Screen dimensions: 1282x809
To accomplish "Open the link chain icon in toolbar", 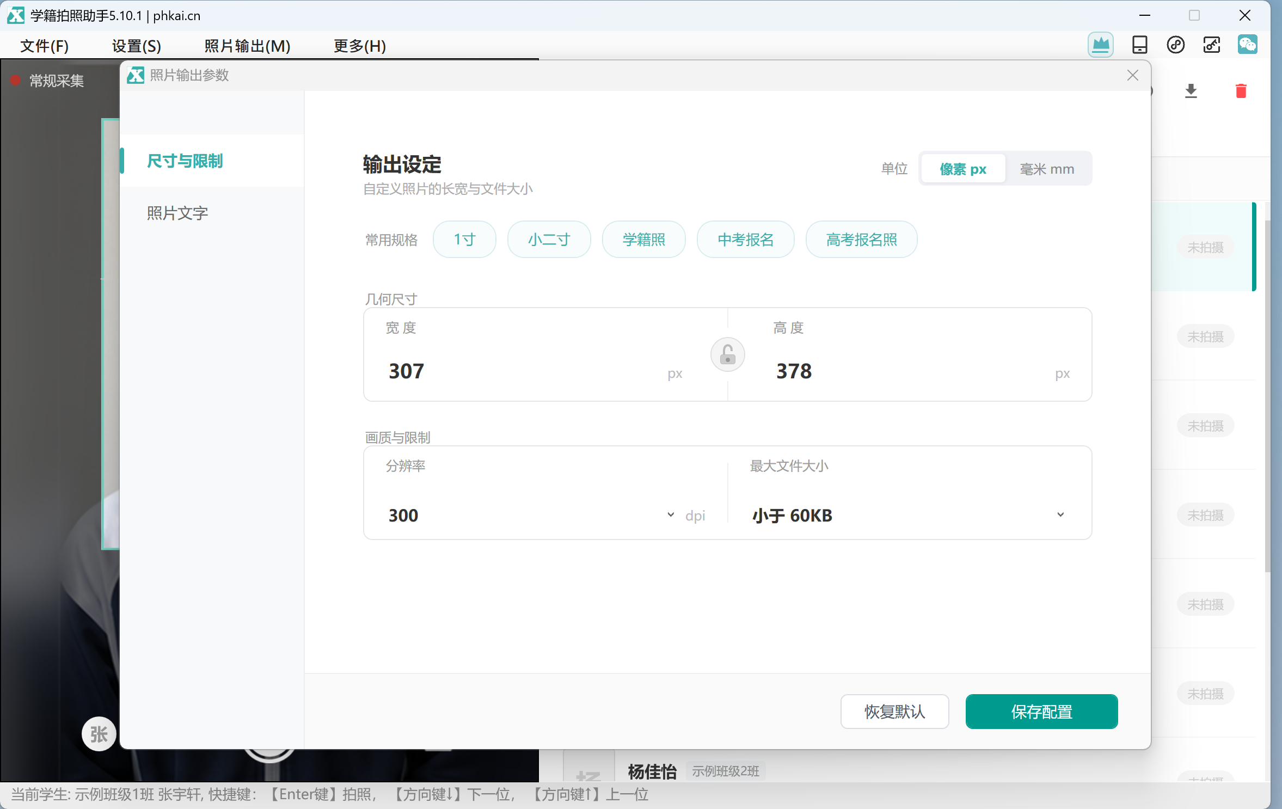I will [1175, 45].
